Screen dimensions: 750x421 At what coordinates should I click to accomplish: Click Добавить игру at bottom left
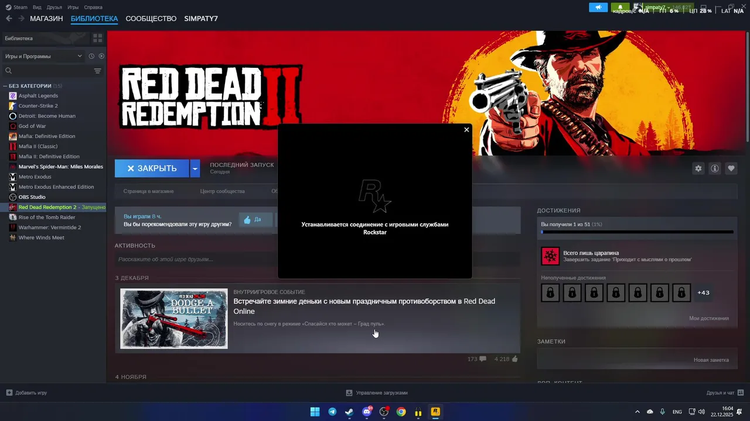(26, 393)
